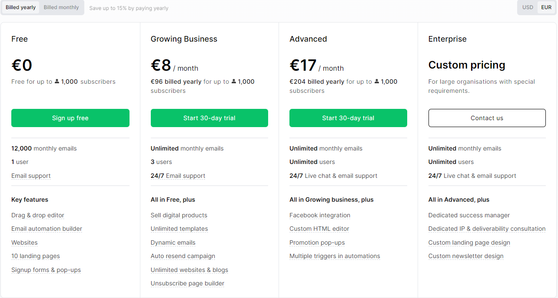Switch to Billed yearly option
Image resolution: width=558 pixels, height=298 pixels.
click(x=21, y=7)
